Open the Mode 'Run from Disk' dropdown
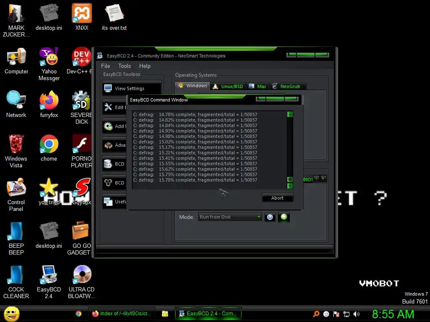Screen dimensions: 430x322 pos(230,217)
